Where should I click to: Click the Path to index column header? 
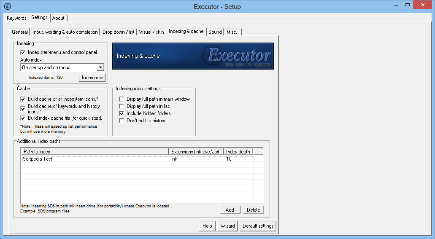click(95, 152)
